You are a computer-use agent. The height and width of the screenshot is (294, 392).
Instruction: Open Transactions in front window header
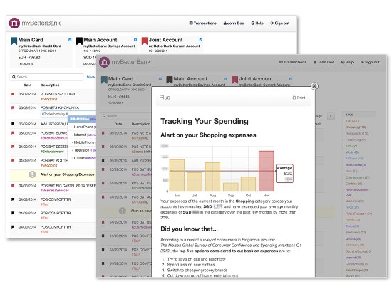pos(293,62)
